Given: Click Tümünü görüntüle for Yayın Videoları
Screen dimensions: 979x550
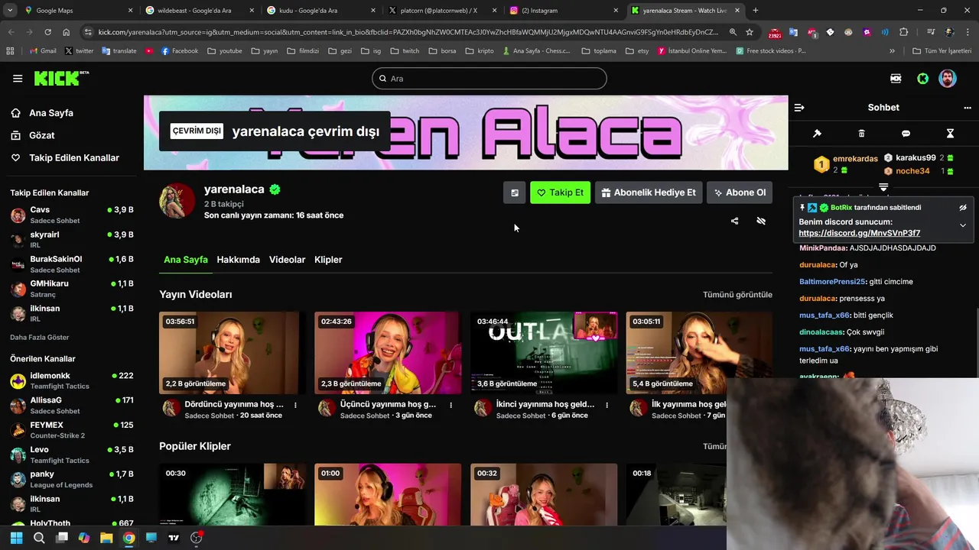Looking at the screenshot, I should [737, 294].
